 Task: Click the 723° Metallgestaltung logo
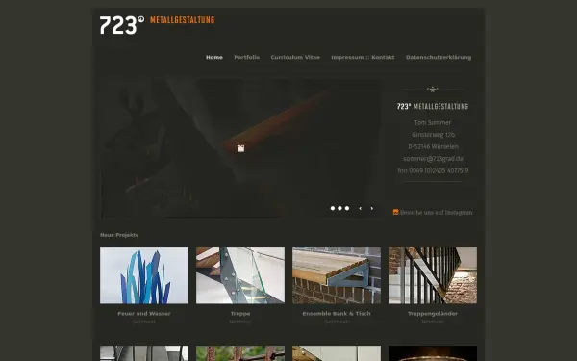coord(157,25)
